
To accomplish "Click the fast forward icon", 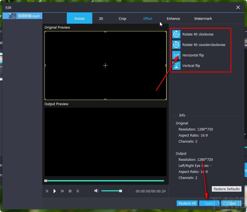I will pos(62,191).
